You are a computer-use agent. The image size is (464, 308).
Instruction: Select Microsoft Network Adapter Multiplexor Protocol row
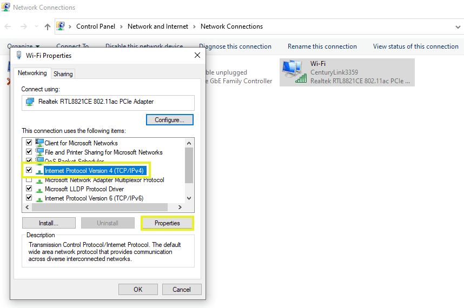pyautogui.click(x=104, y=180)
